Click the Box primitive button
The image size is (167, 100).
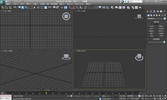point(151,26)
